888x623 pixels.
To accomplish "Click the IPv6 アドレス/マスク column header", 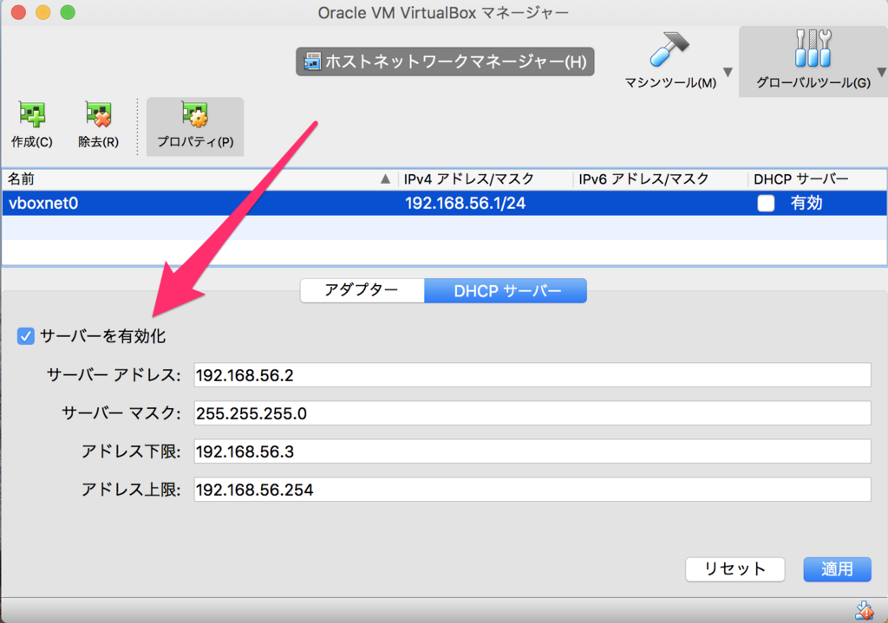I will tap(660, 179).
